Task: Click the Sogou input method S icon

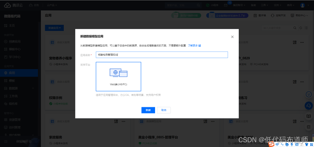Action: (270, 144)
